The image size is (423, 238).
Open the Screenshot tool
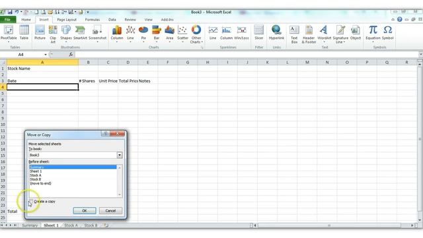coord(97,34)
